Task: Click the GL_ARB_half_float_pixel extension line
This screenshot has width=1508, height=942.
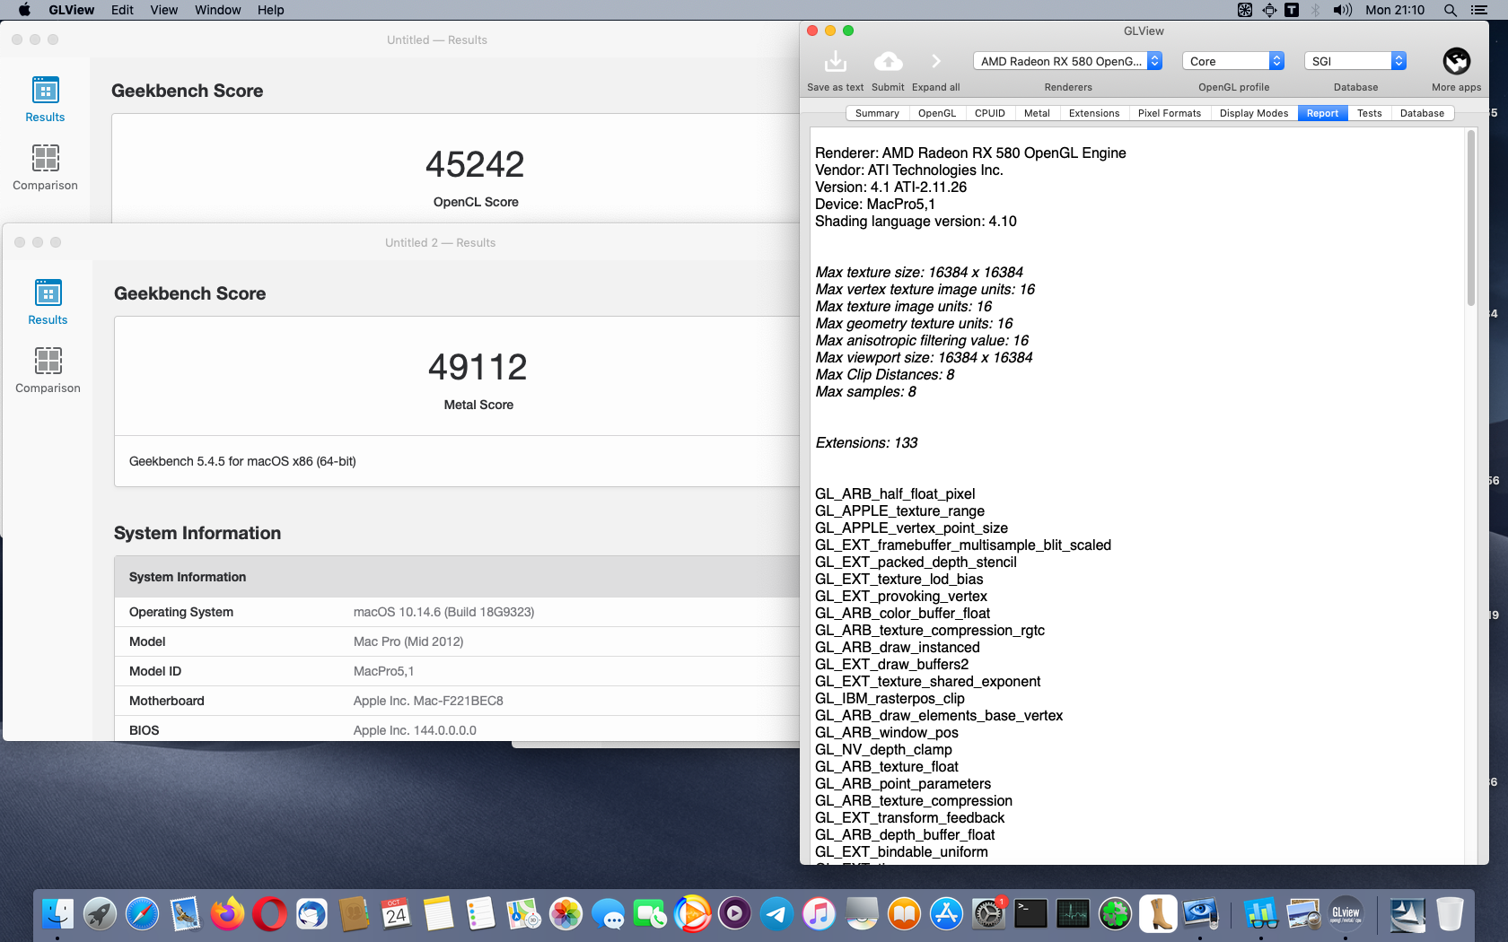Action: pos(895,493)
